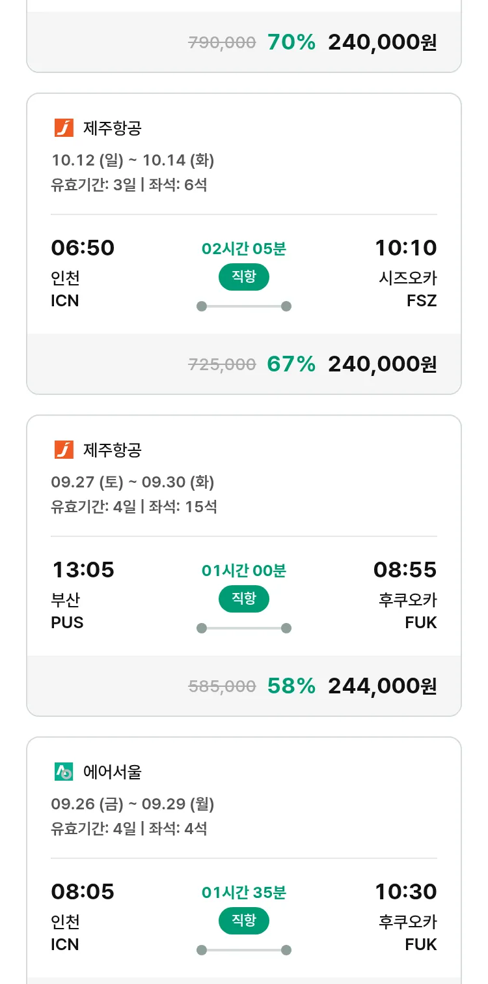
Task: Select the 직항 badge on Incheon–Shizuoka flight
Action: point(243,277)
